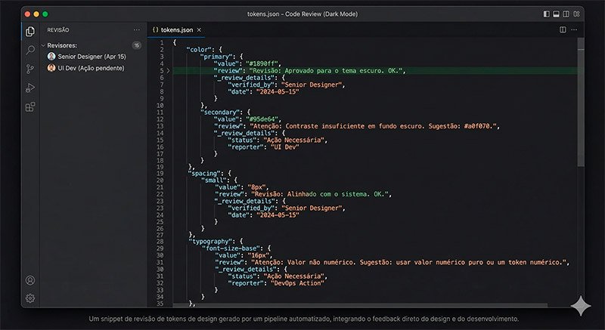Click the "DevOps Action" reporter value
This screenshot has height=330, width=605.
[x=297, y=283]
